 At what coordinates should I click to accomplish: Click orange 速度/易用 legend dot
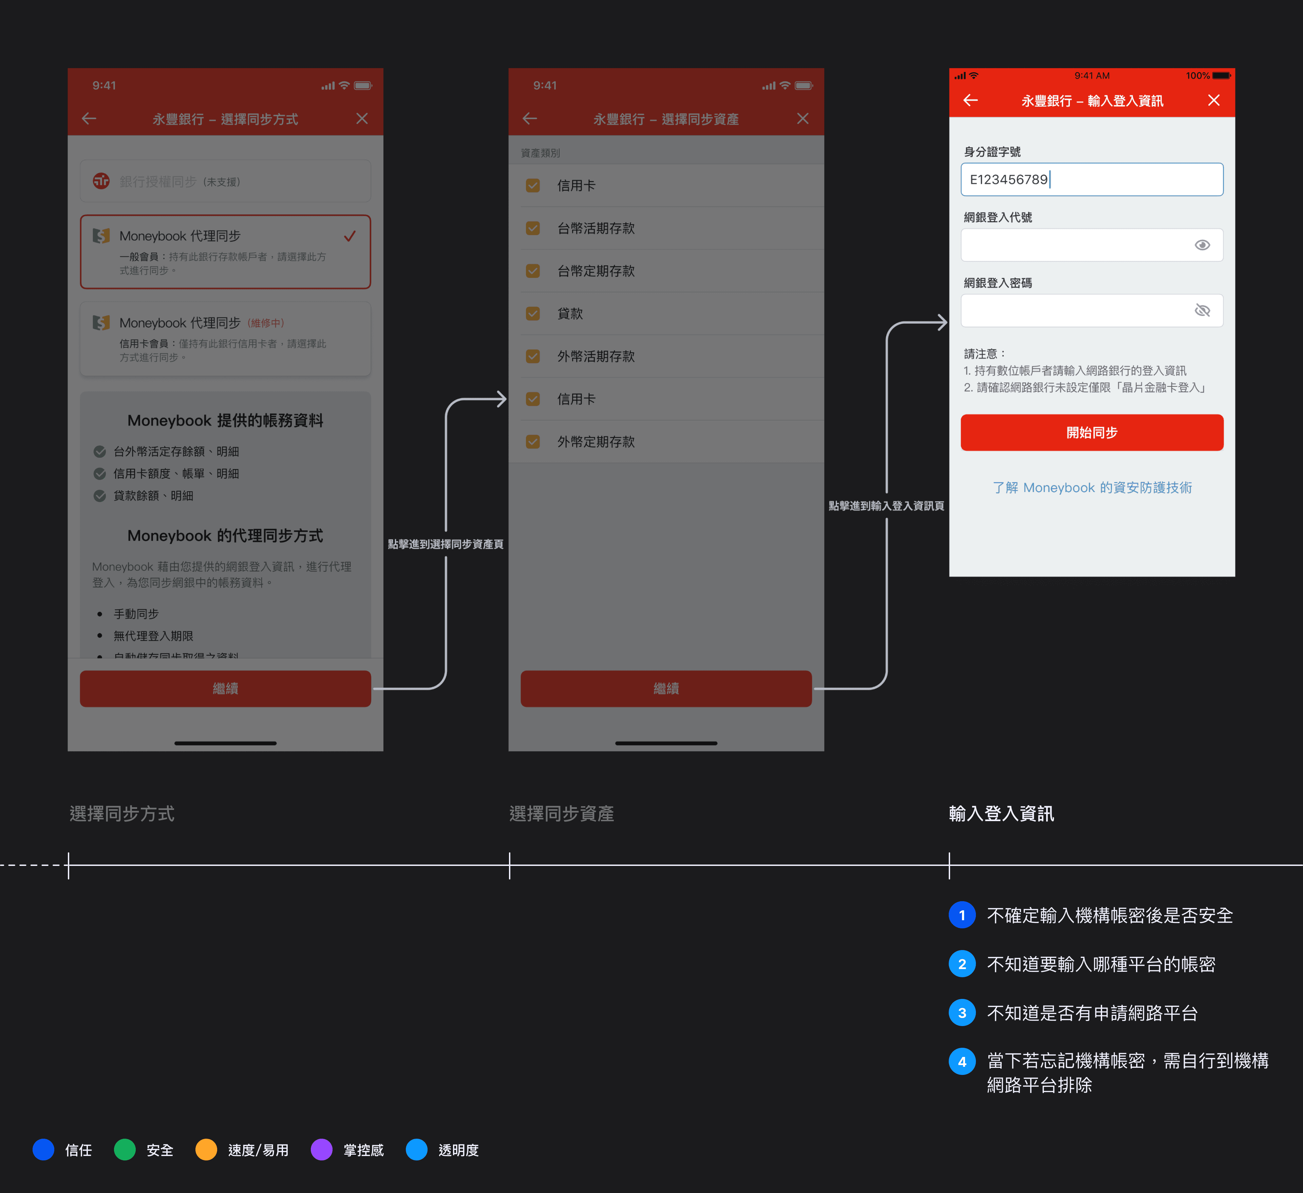[206, 1150]
